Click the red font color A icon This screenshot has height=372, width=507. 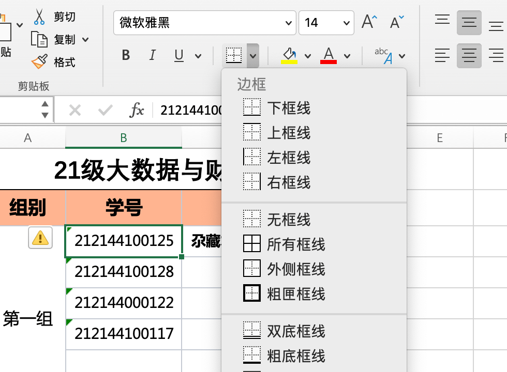click(x=329, y=56)
